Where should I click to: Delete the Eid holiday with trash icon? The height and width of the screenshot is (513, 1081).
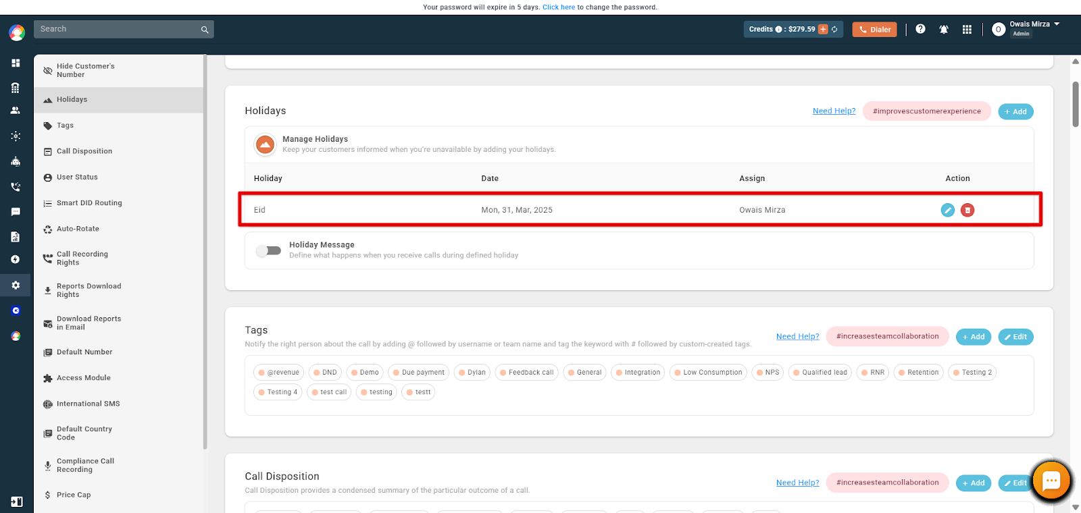[967, 210]
